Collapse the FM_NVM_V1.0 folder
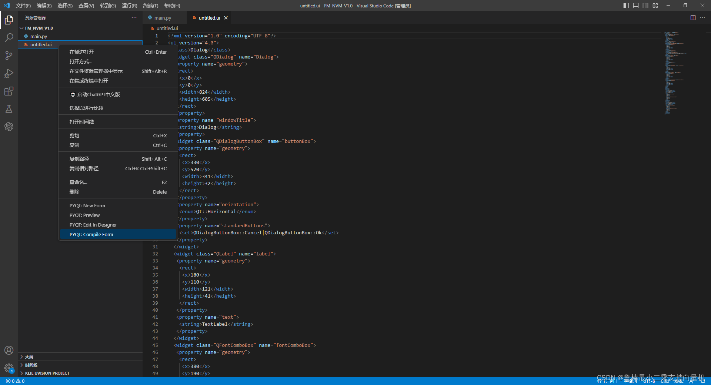 click(80, 28)
